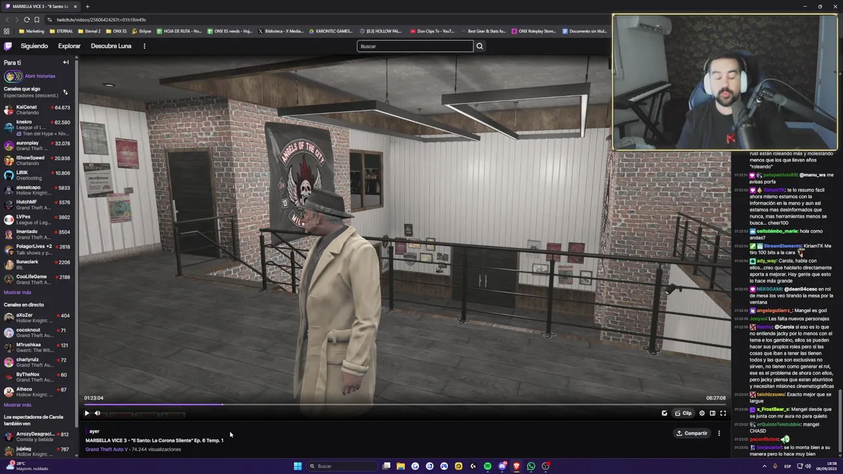Go back in browser history

(x=7, y=20)
